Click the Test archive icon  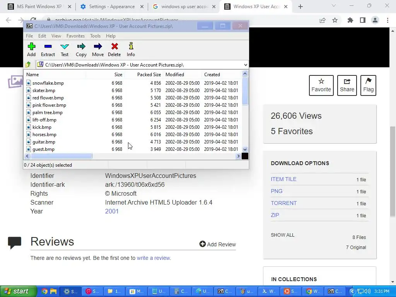65,46
